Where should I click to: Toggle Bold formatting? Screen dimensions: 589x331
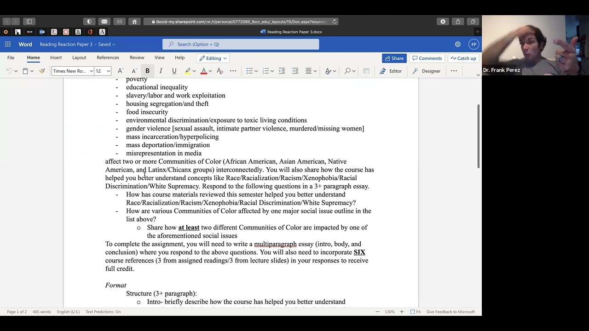coord(147,71)
